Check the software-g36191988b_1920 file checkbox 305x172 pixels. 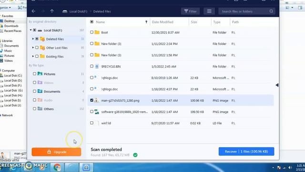pyautogui.click(x=91, y=111)
